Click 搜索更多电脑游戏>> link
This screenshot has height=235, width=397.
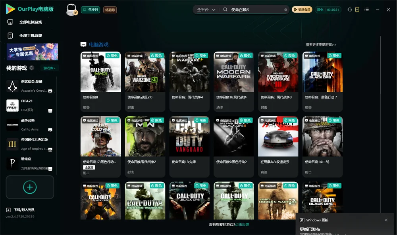point(321,45)
